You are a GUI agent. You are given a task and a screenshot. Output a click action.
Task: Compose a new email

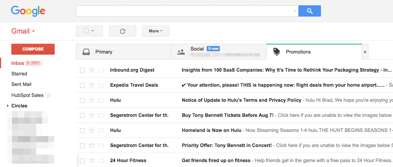[x=33, y=49]
